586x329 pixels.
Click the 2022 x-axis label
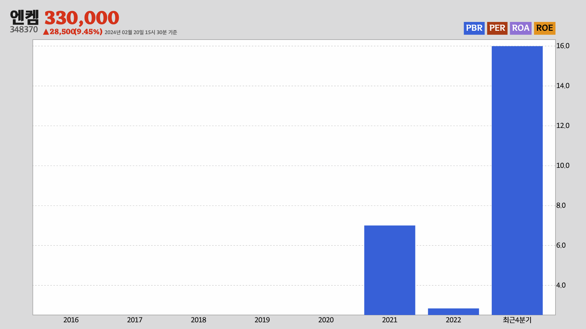tap(454, 320)
